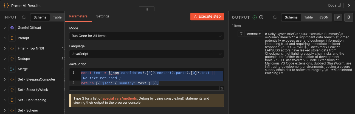The height and width of the screenshot is (114, 355).
Task: Expand the Set - Scheier node
Action: 5,110
